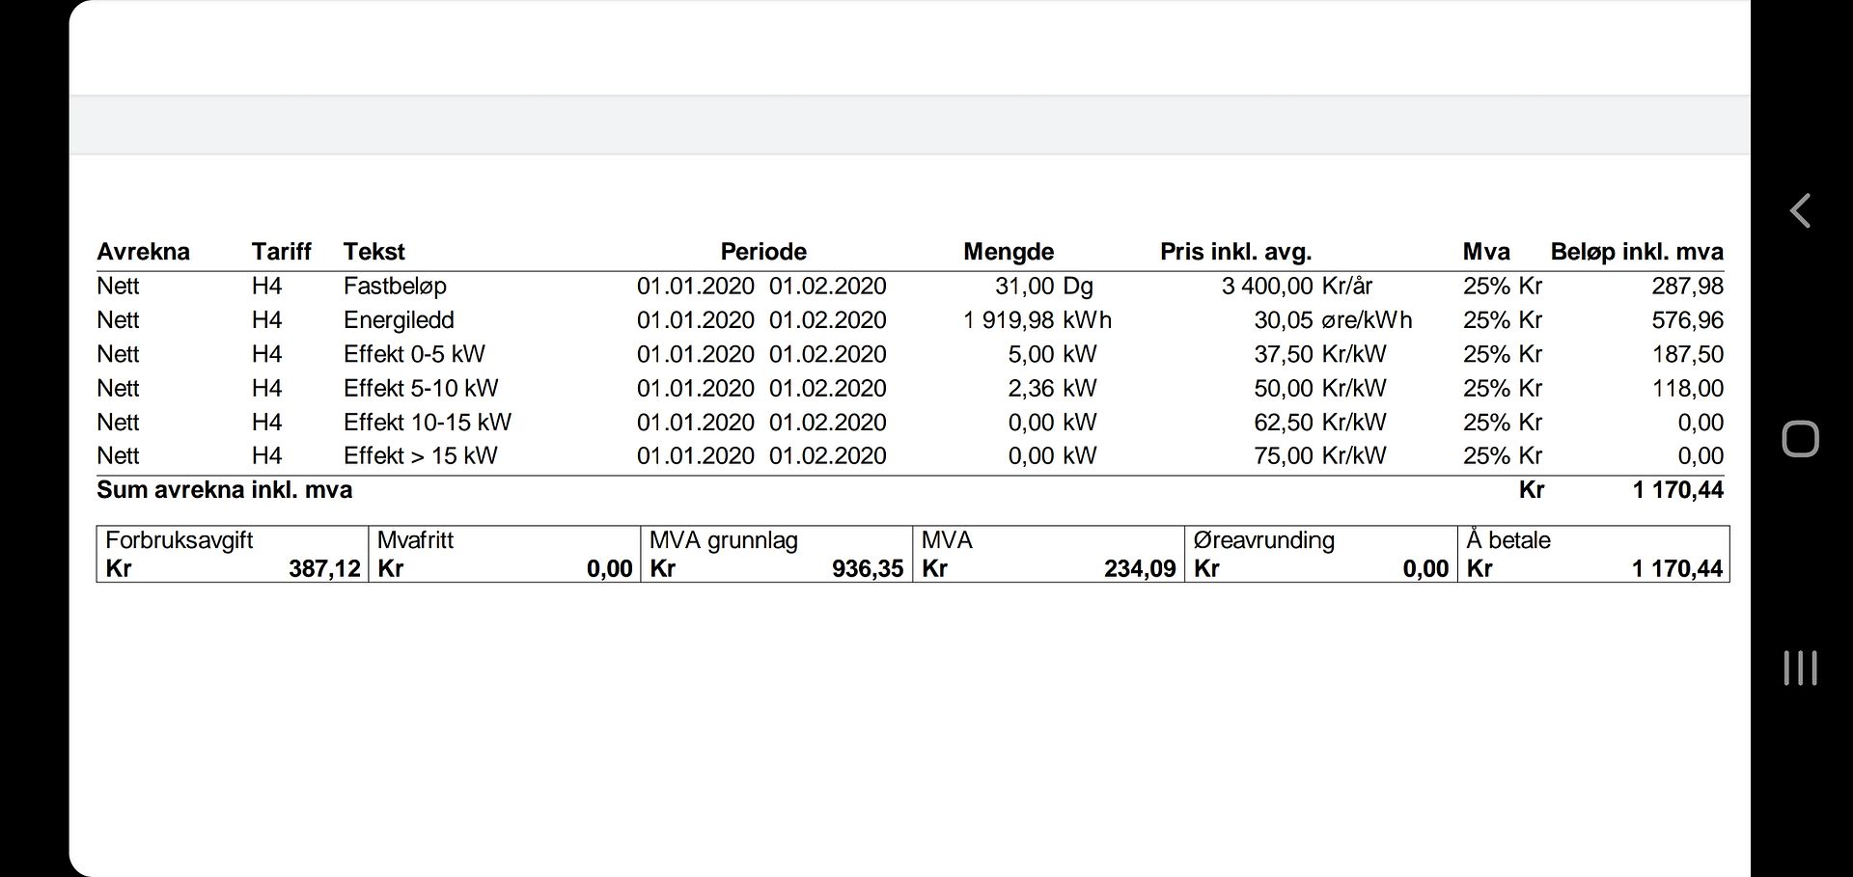Open the recent apps overview
This screenshot has width=1853, height=877.
coord(1800,668)
